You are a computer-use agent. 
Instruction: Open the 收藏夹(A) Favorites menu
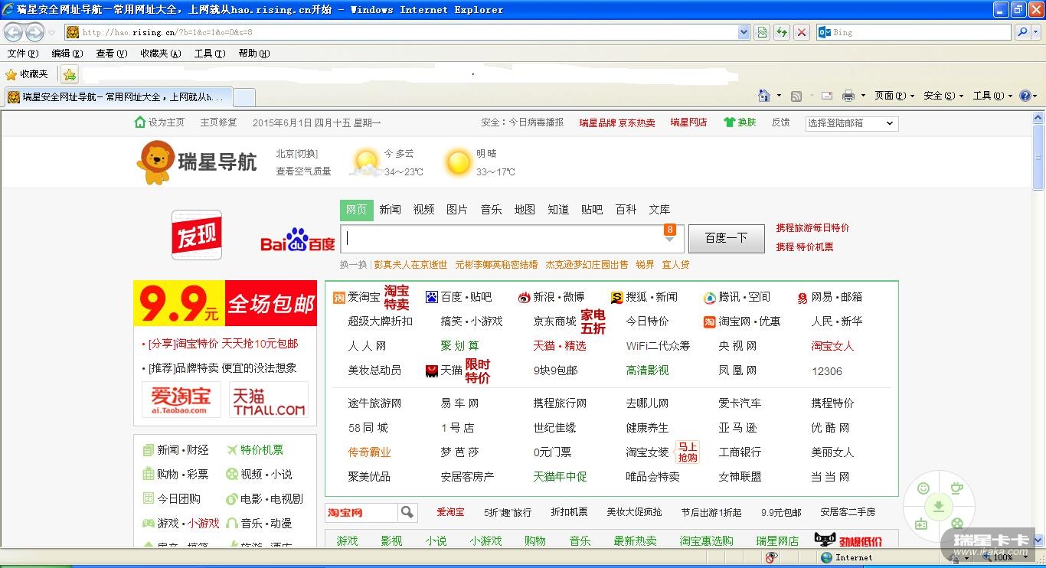[x=160, y=54]
